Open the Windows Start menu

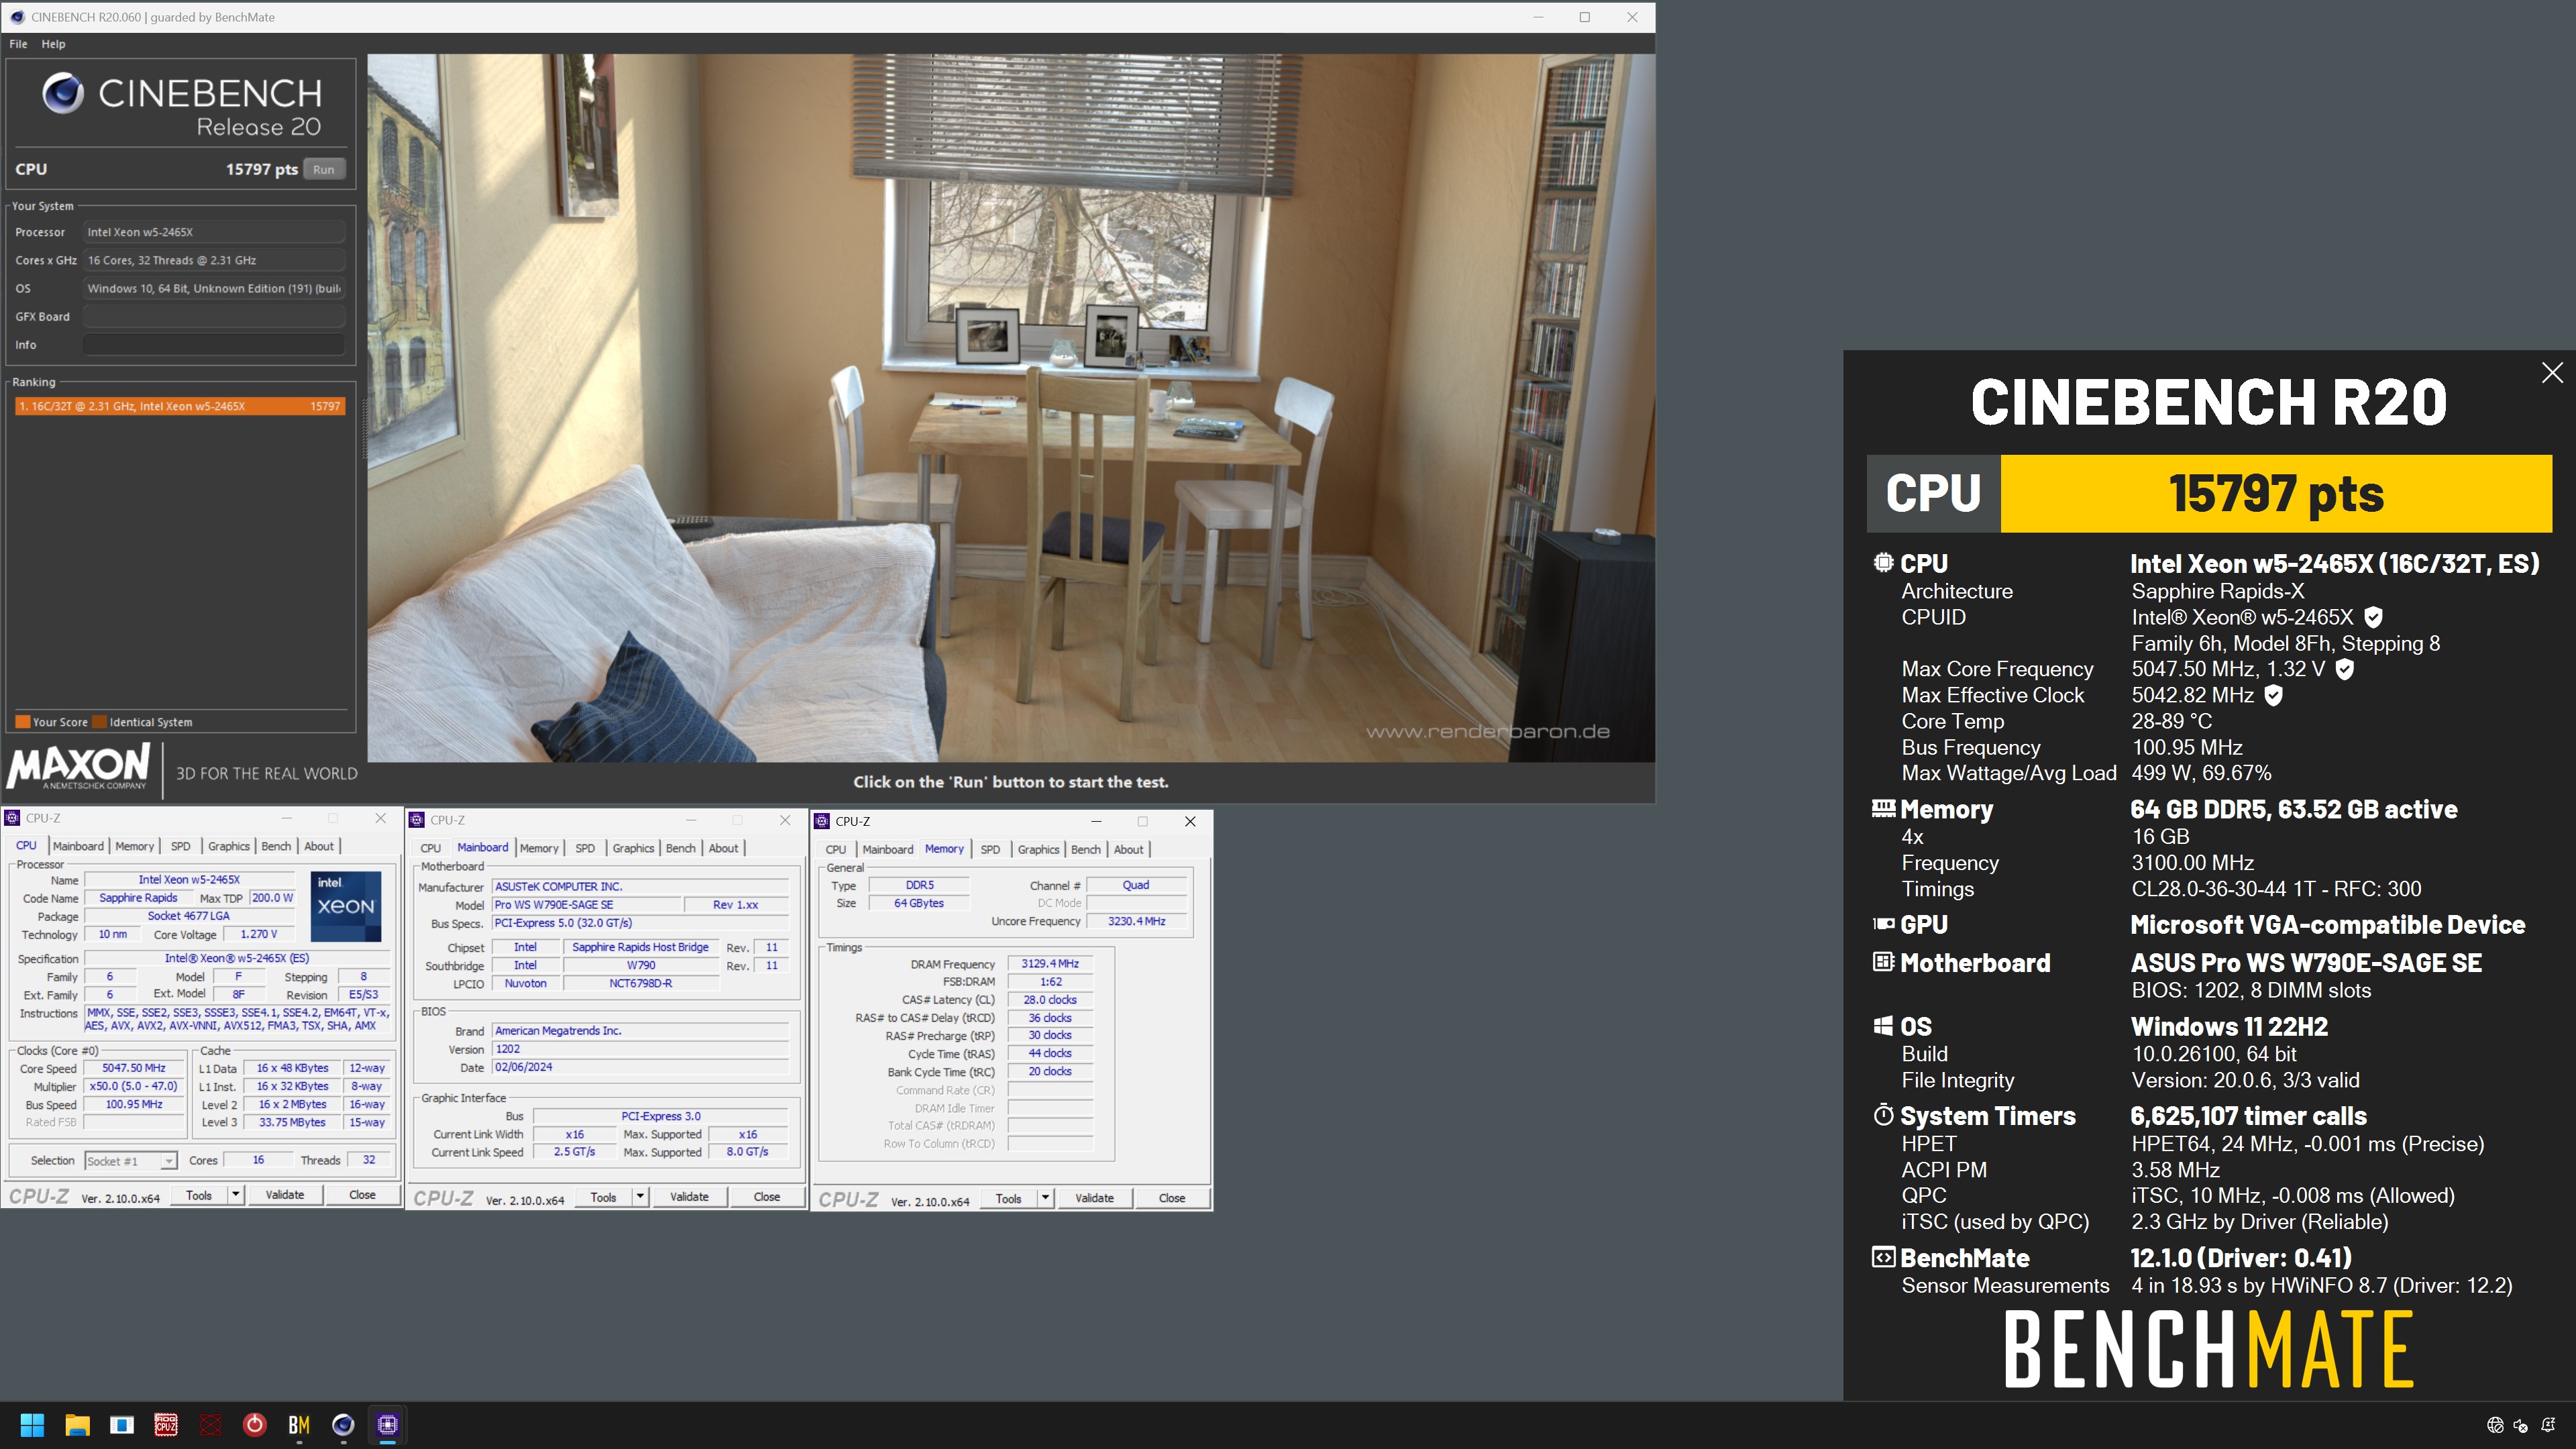[x=32, y=1425]
